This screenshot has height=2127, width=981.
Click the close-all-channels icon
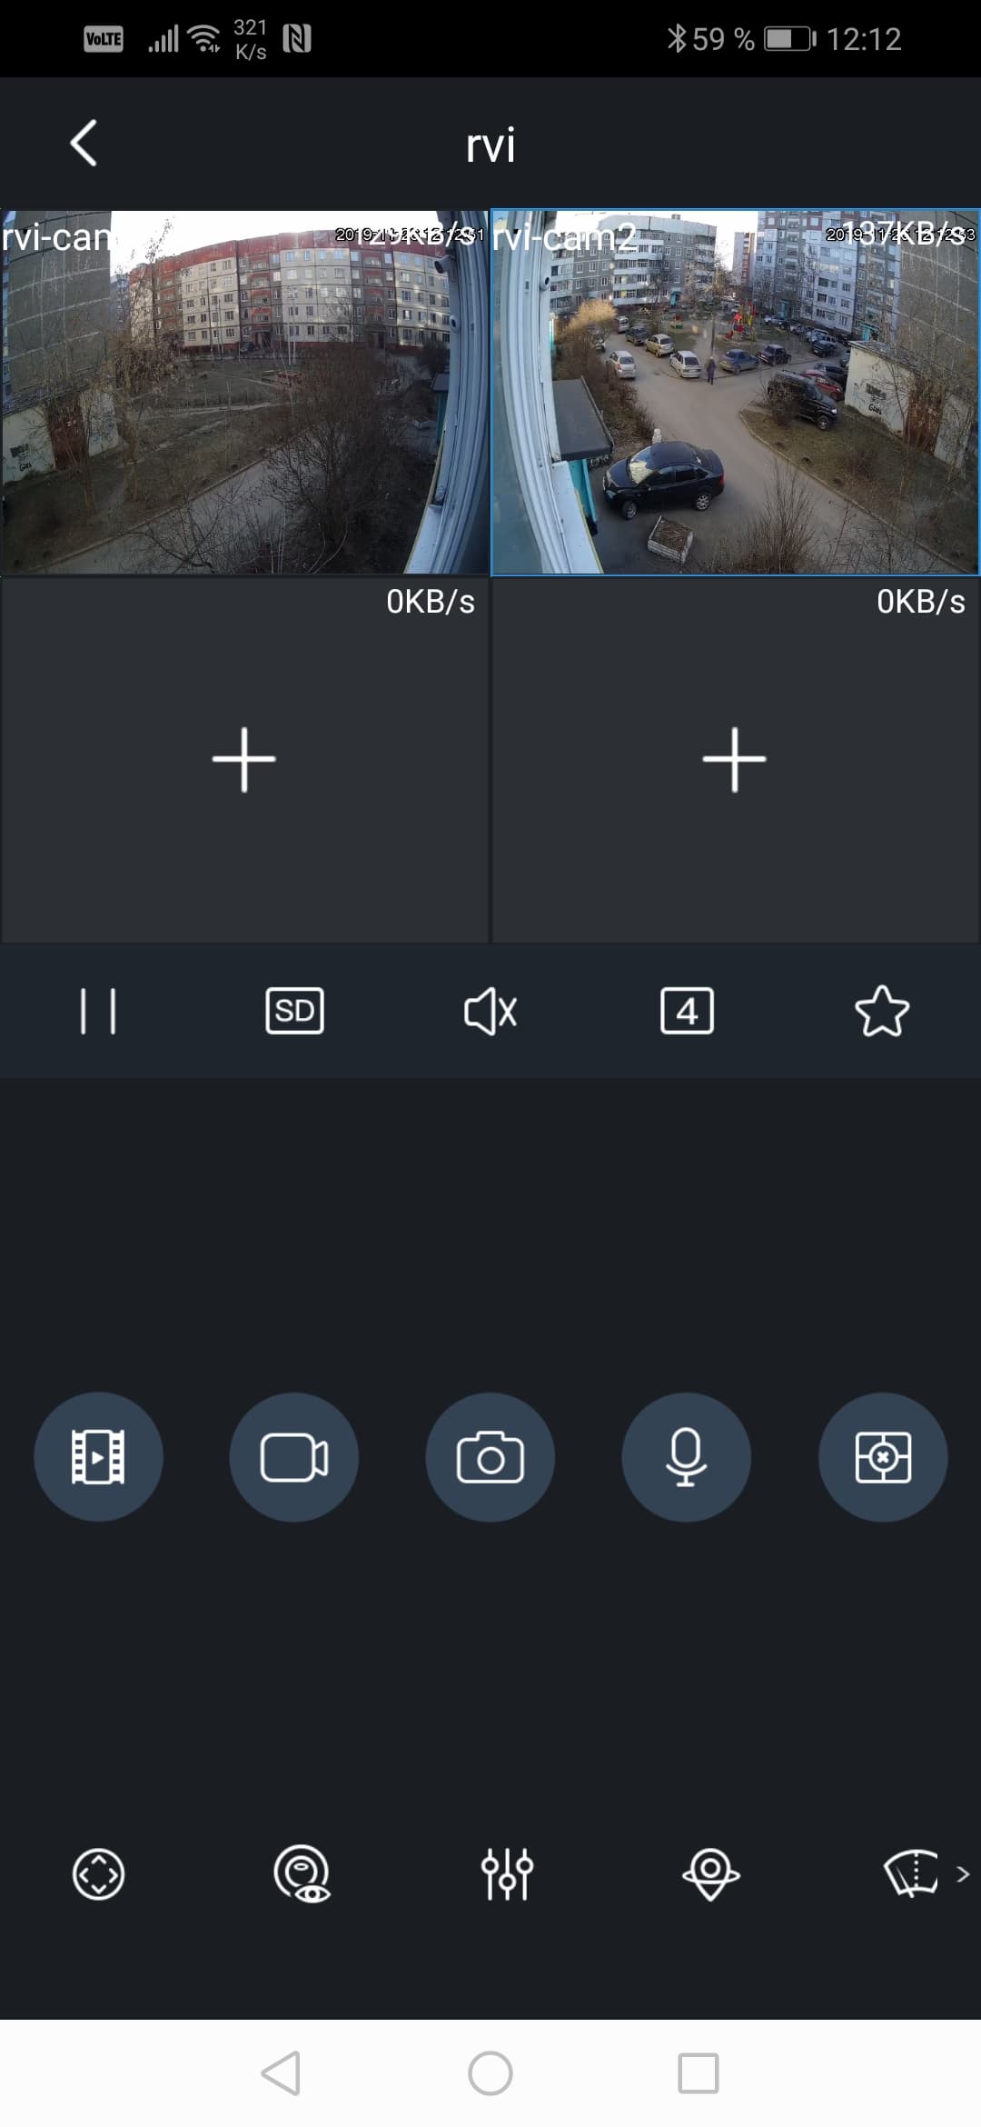point(883,1457)
